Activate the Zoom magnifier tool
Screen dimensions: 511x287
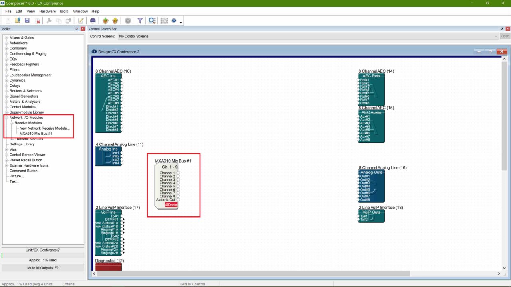151,20
